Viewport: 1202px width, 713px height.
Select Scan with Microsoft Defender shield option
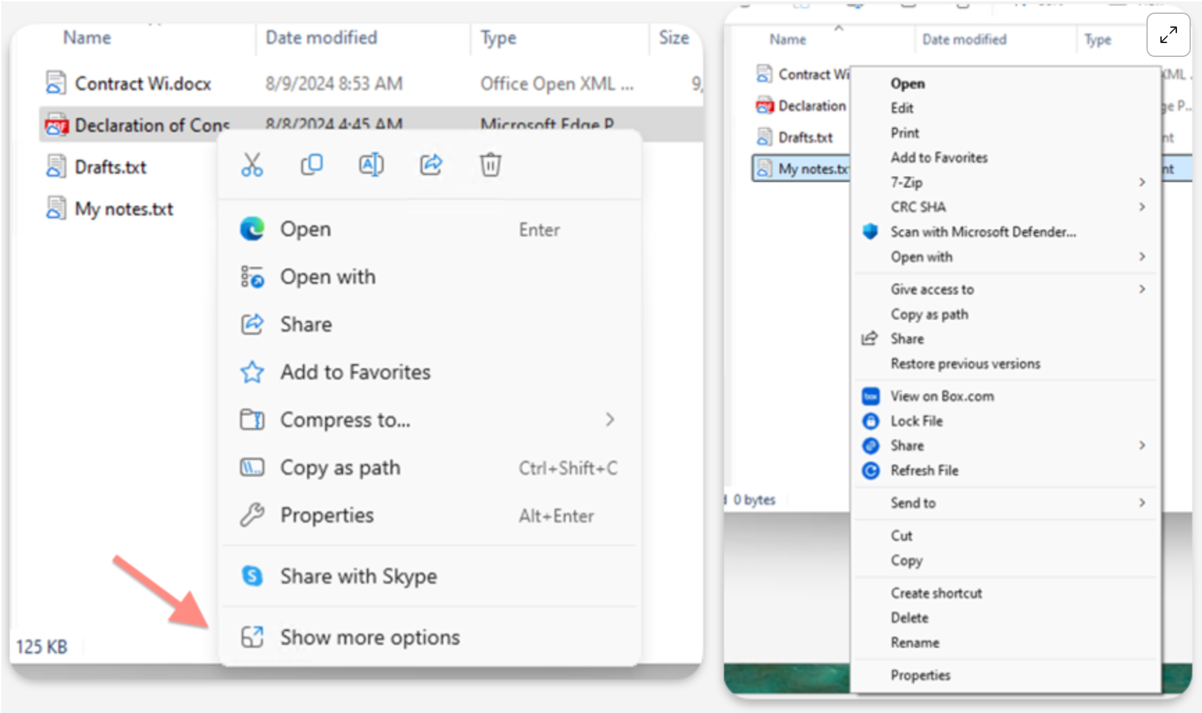point(982,232)
